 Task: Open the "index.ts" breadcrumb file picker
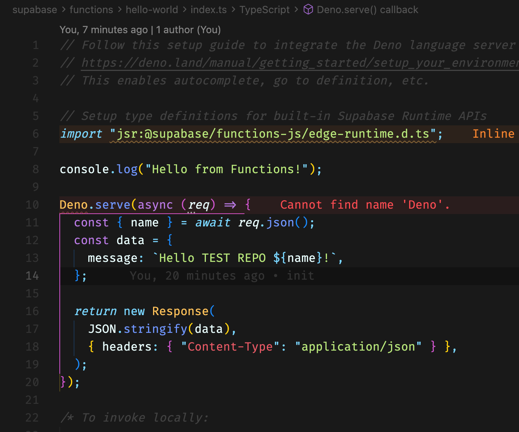(209, 10)
